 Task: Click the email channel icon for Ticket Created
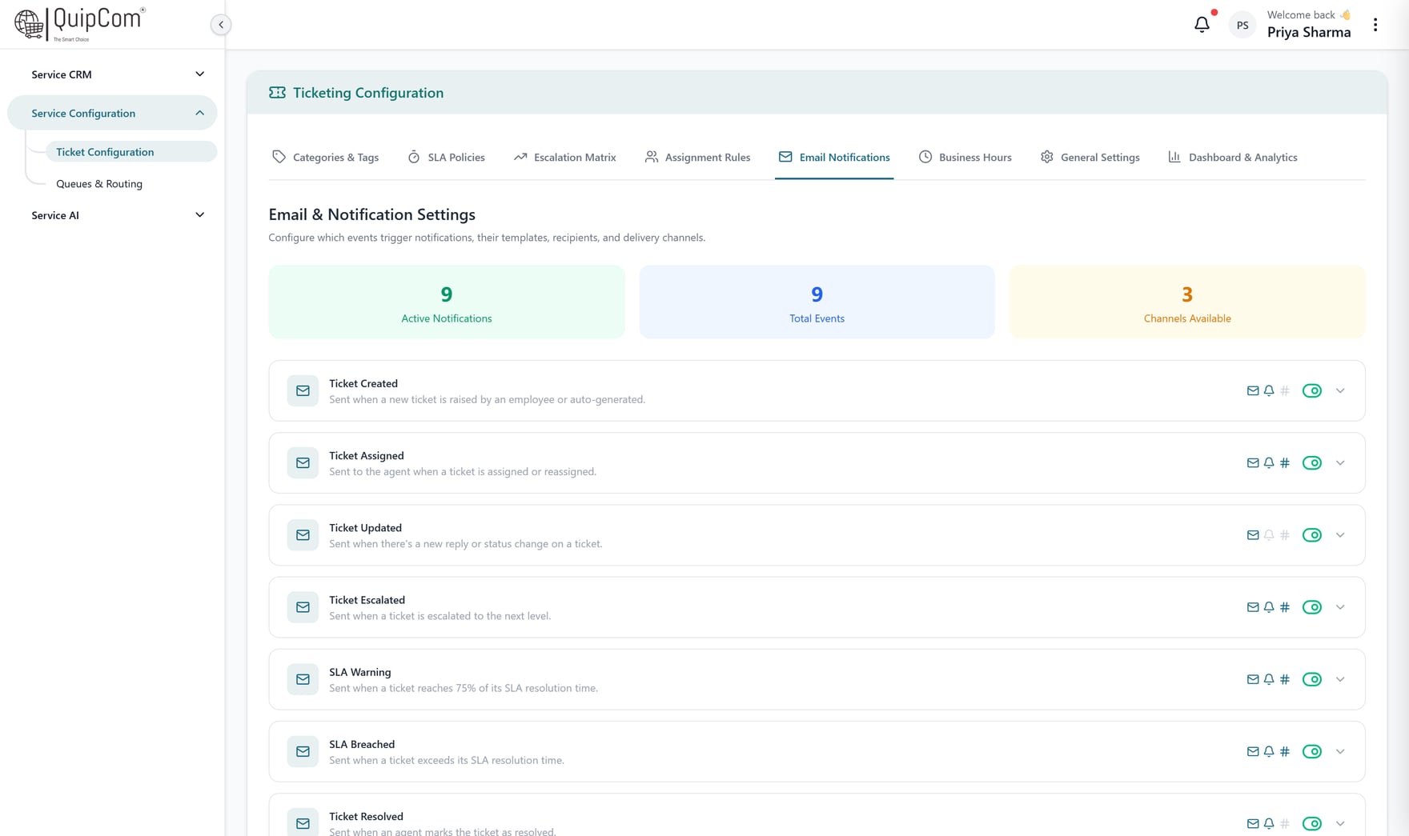tap(1253, 391)
